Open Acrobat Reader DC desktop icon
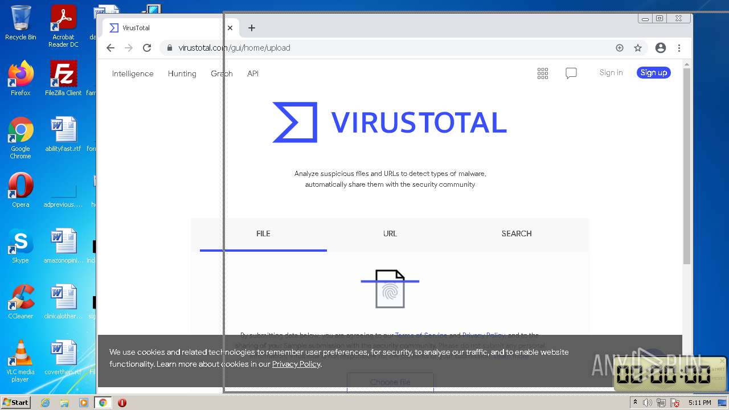729x410 pixels. [x=63, y=26]
